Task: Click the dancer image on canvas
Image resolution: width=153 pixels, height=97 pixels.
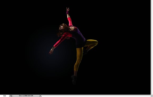Action: pos(73,46)
